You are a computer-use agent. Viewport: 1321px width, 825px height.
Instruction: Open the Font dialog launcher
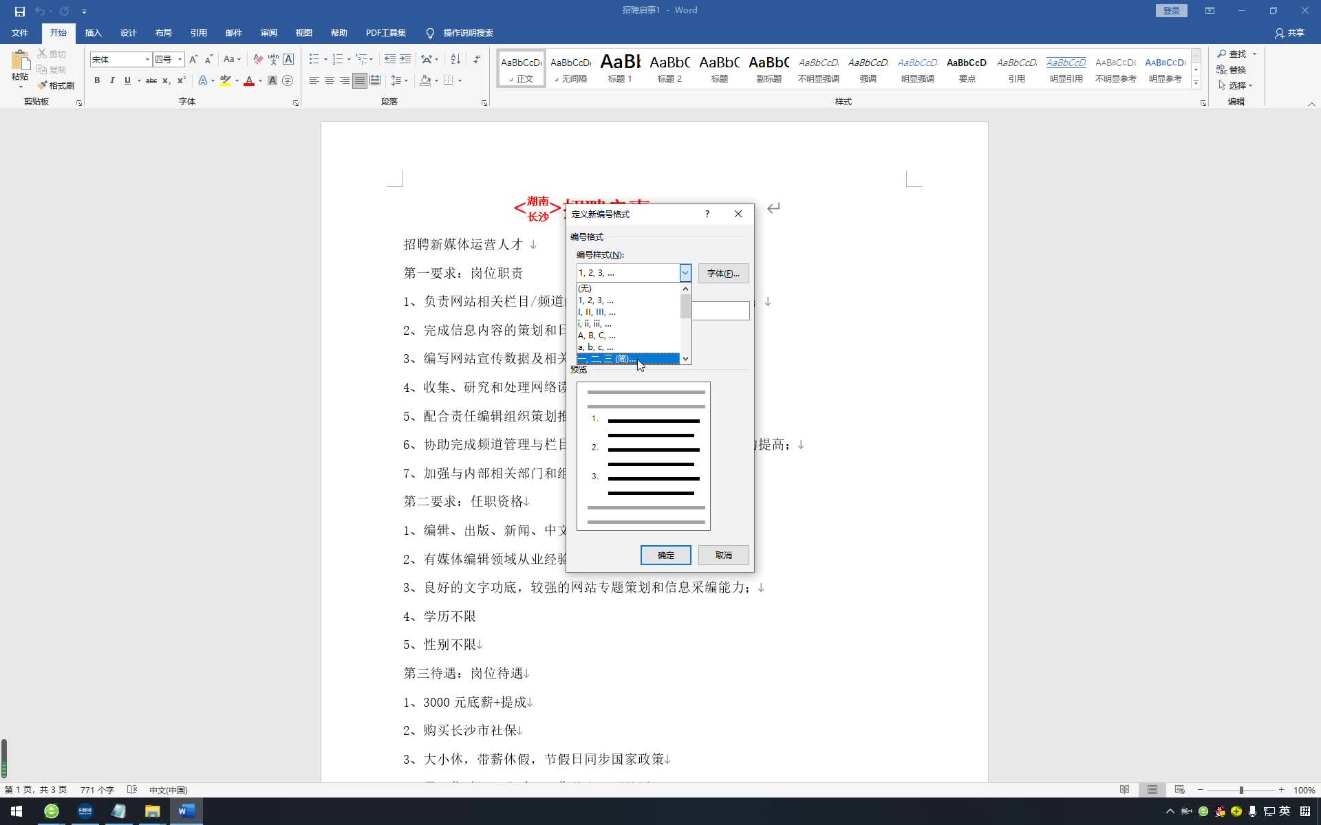point(296,103)
